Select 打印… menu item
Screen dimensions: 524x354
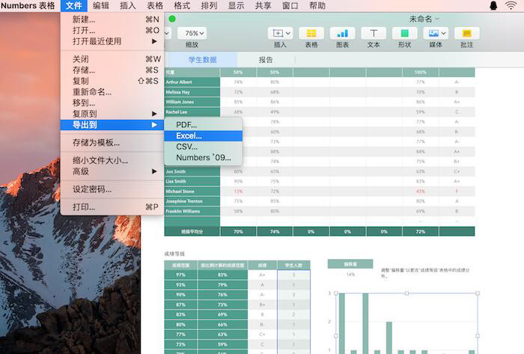pyautogui.click(x=112, y=207)
